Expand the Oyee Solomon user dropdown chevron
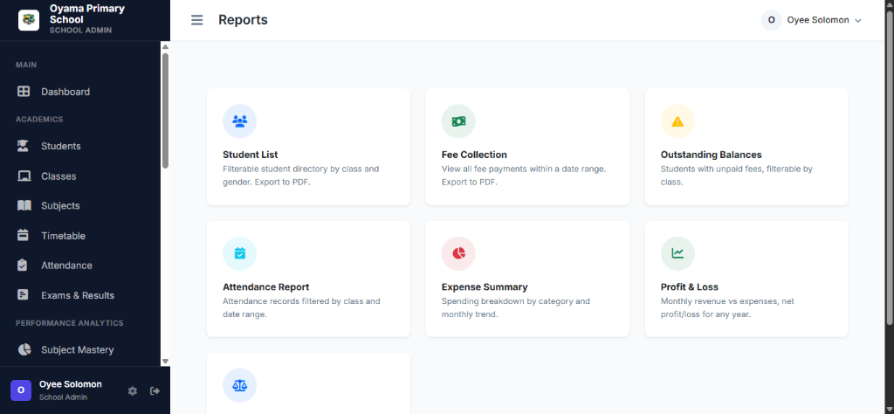This screenshot has width=894, height=414. click(x=858, y=21)
